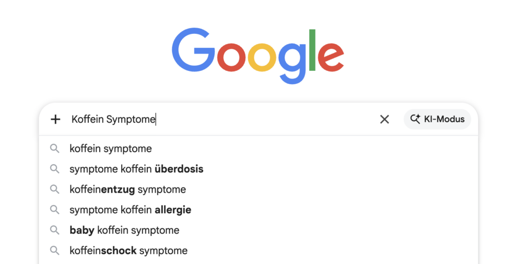This screenshot has height=264, width=526.
Task: Click the plus icon in the search bar
Action: tap(55, 120)
